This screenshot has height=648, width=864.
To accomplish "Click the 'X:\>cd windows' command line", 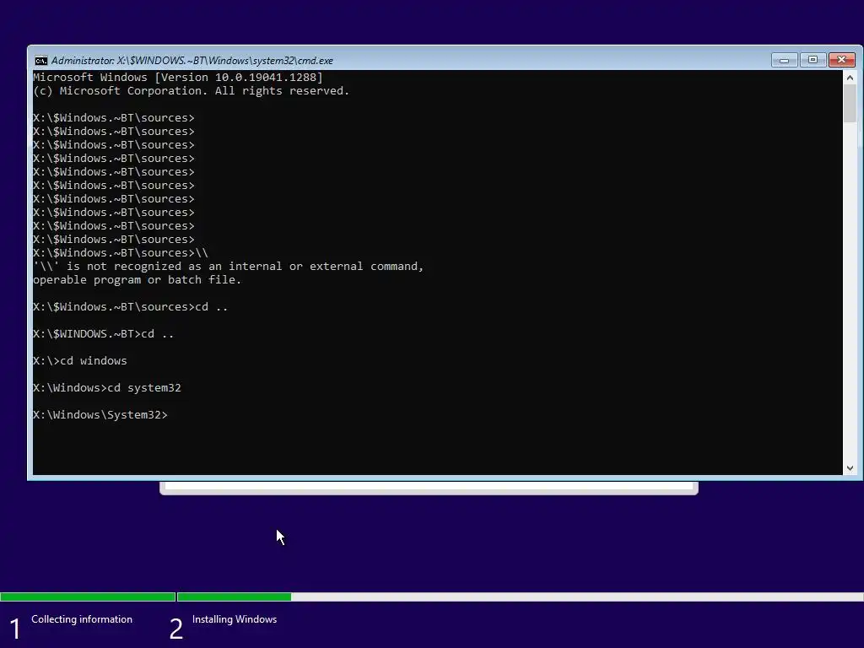I will [x=80, y=361].
